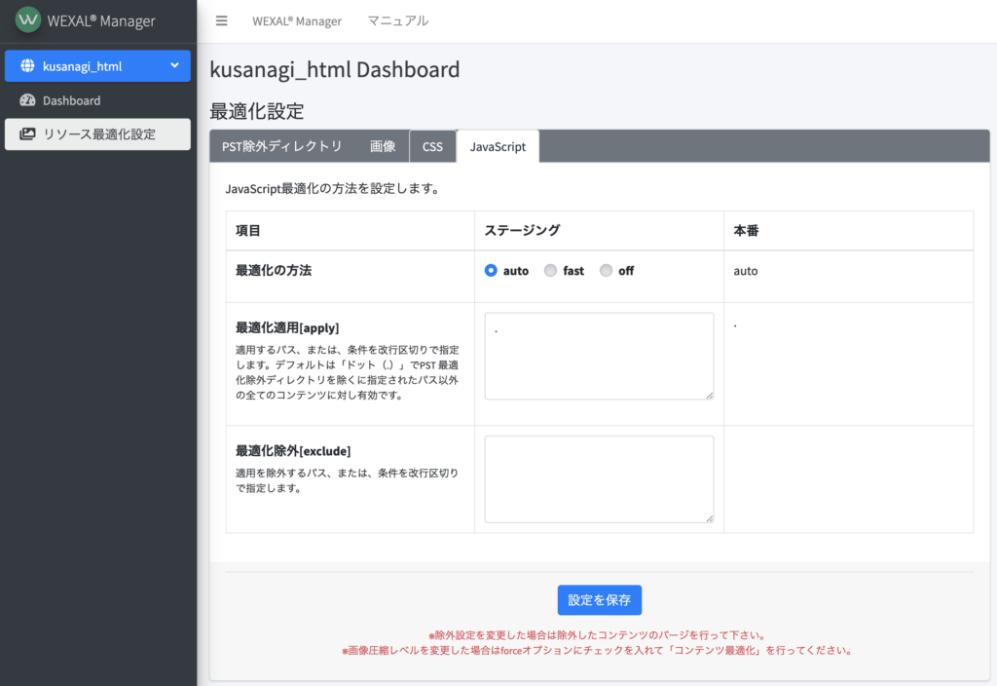
Task: Click the globe icon beside kusanagi_html
Action: pos(27,65)
